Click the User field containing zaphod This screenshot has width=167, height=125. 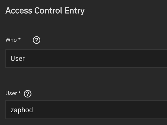pyautogui.click(x=86, y=110)
